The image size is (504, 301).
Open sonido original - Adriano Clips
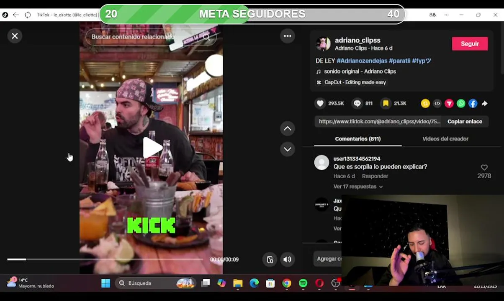(x=360, y=71)
